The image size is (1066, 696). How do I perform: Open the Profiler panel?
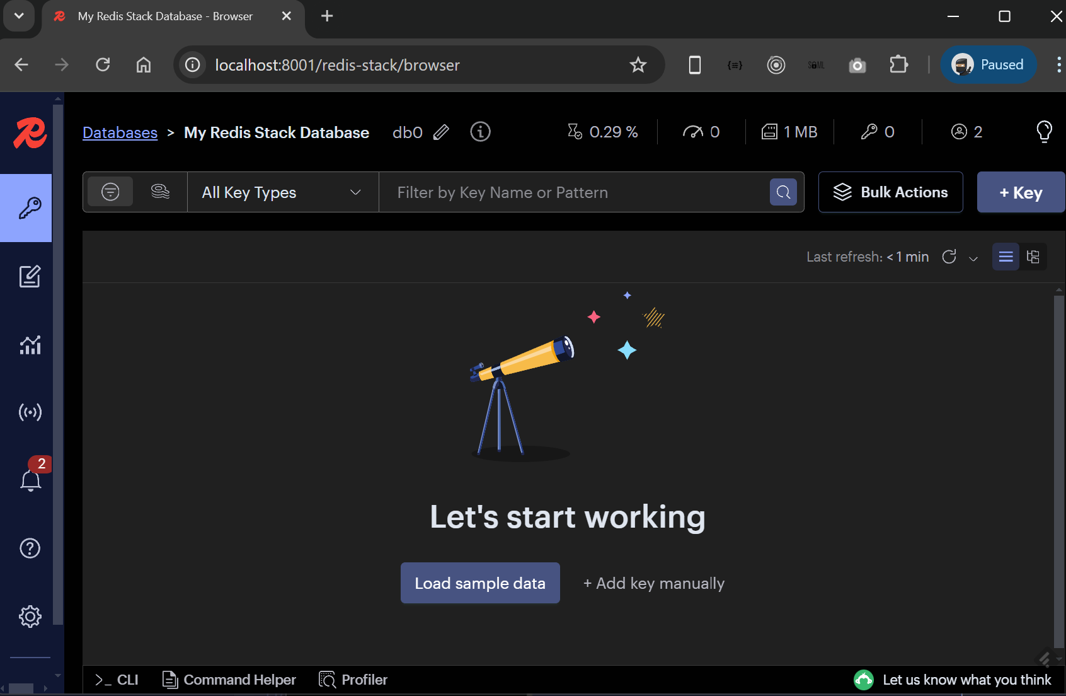353,680
